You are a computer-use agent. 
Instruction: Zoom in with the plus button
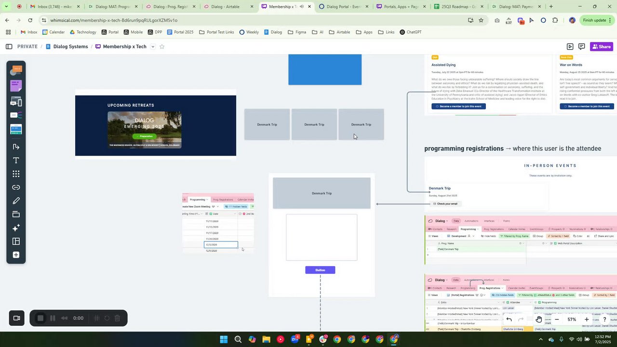pyautogui.click(x=587, y=320)
